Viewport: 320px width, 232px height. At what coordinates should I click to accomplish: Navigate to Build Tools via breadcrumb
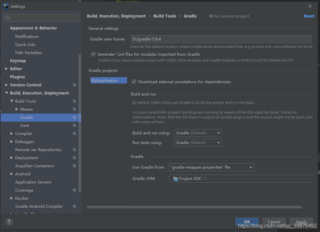click(x=165, y=16)
